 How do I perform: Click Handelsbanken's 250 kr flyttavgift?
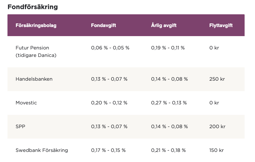click(217, 79)
